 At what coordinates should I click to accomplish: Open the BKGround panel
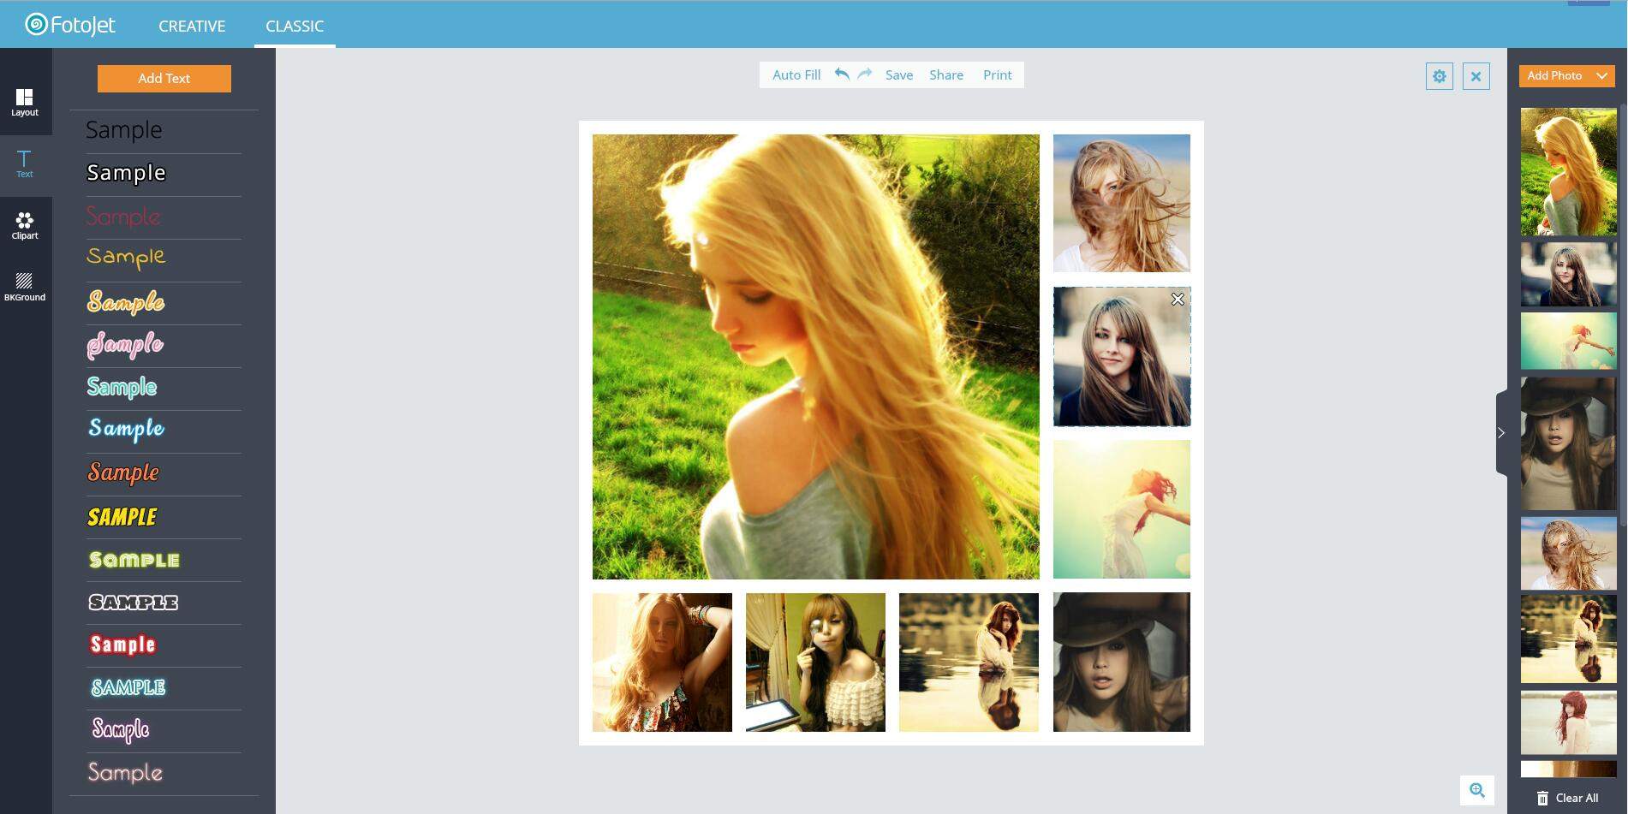(x=25, y=288)
